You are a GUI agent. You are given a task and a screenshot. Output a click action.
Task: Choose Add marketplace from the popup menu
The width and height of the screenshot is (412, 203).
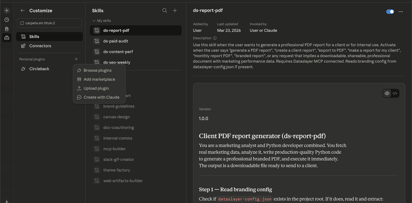99,80
